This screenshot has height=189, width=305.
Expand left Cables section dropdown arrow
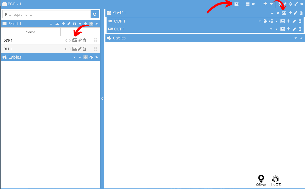[x=74, y=57]
